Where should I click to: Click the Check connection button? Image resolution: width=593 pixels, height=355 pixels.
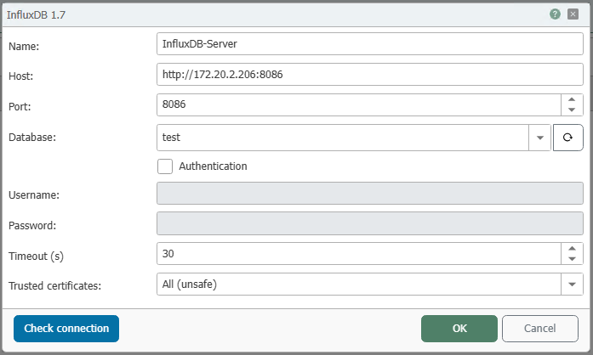pos(66,329)
